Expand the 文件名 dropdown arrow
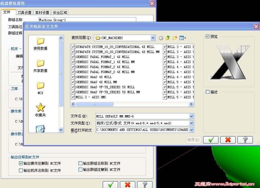The width and height of the screenshot is (260, 188). tap(191, 116)
